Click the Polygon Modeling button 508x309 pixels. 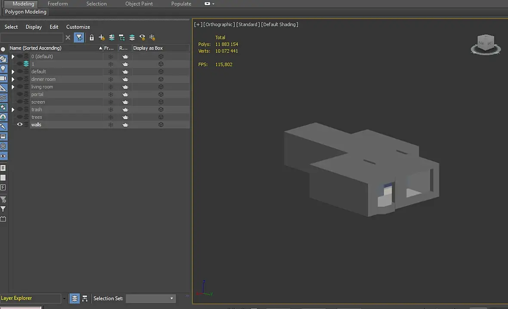click(26, 12)
